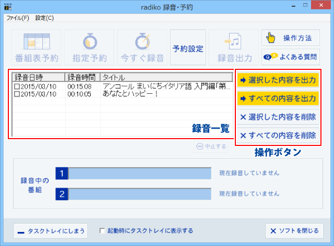Open the よくある質問 FAQ
Image resolution: width=334 pixels, height=246 pixels.
click(291, 57)
